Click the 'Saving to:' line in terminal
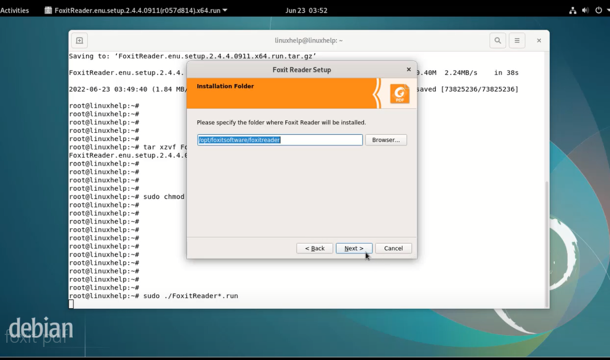 coord(193,56)
